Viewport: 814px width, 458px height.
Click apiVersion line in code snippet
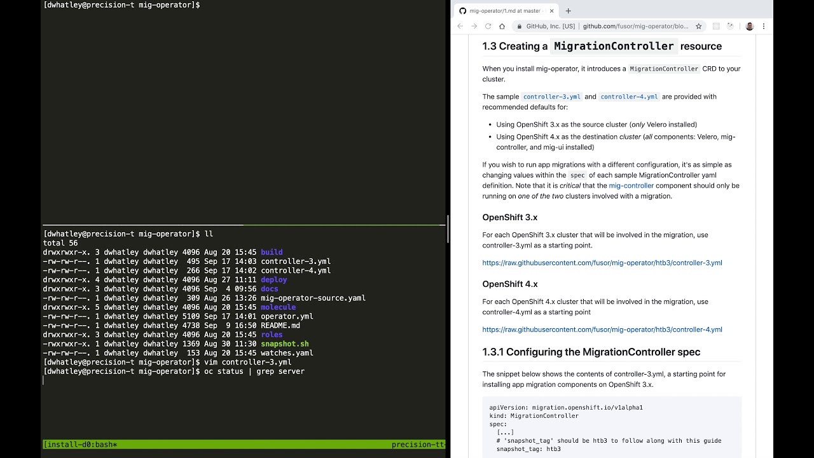(x=566, y=408)
